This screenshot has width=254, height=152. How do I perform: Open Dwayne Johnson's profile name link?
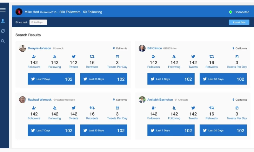point(39,48)
